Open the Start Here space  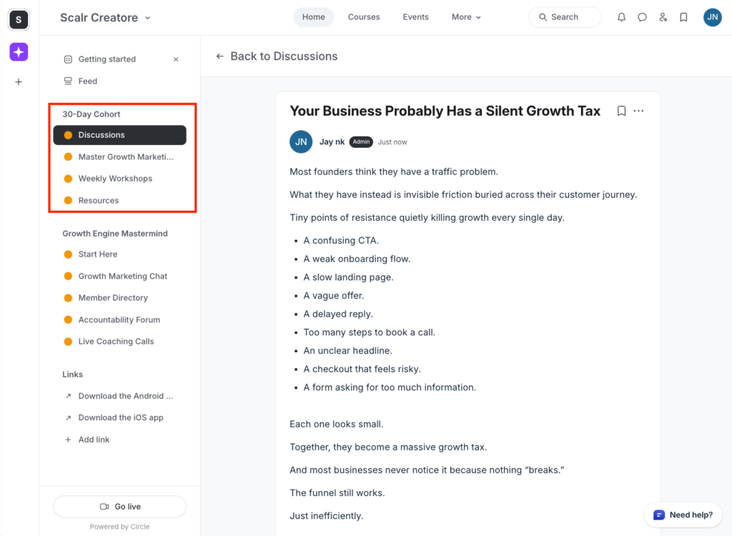tap(119, 254)
